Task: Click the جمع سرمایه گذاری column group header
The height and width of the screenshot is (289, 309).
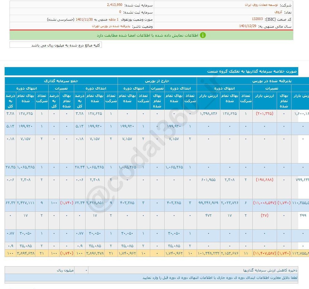Action: pyautogui.click(x=61, y=81)
